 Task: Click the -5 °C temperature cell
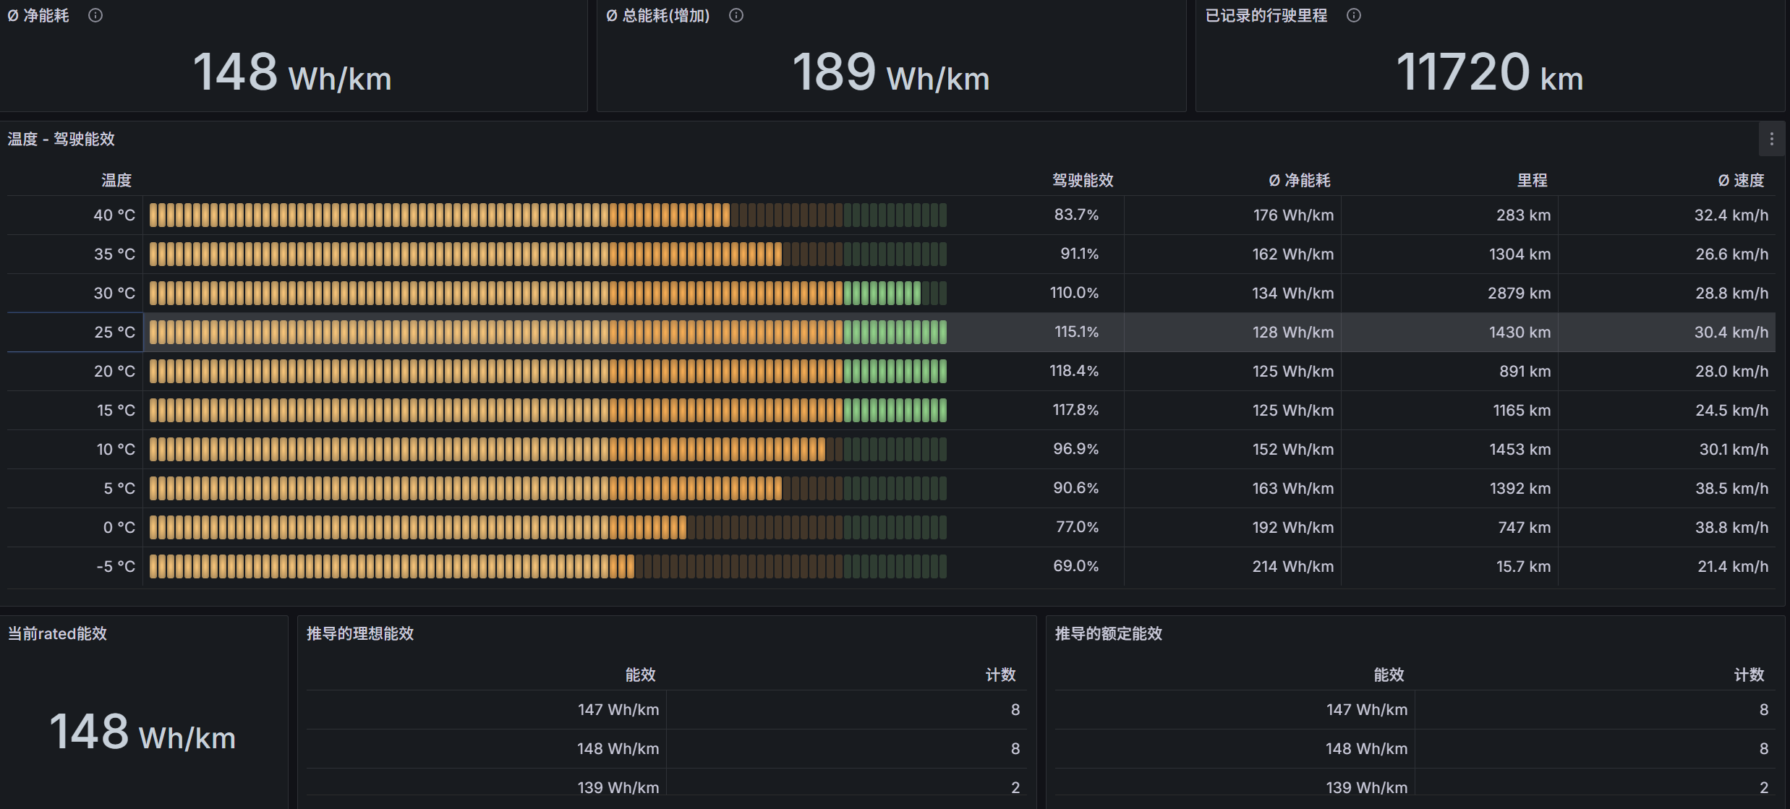point(116,566)
